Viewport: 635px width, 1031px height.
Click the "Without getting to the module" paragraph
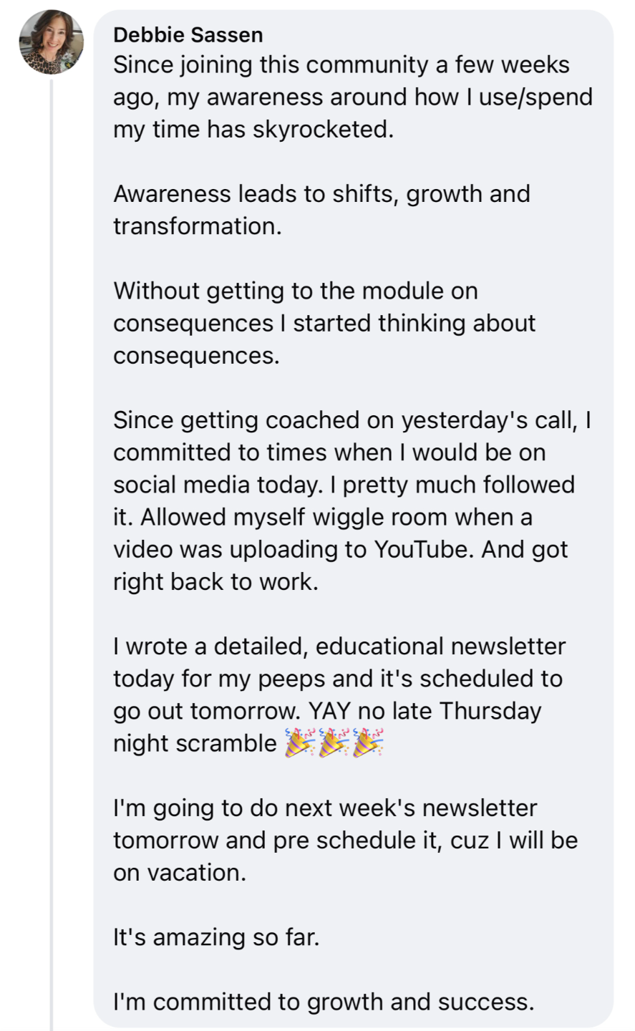click(x=324, y=323)
